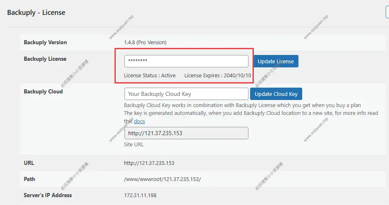Screen dimensions: 389x205
Task: Click the Backuply Cloud row label
Action: coord(43,91)
